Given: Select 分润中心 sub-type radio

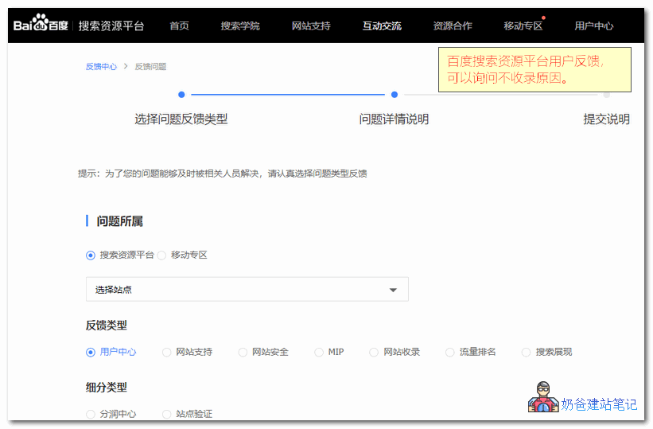Looking at the screenshot, I should click(x=91, y=414).
